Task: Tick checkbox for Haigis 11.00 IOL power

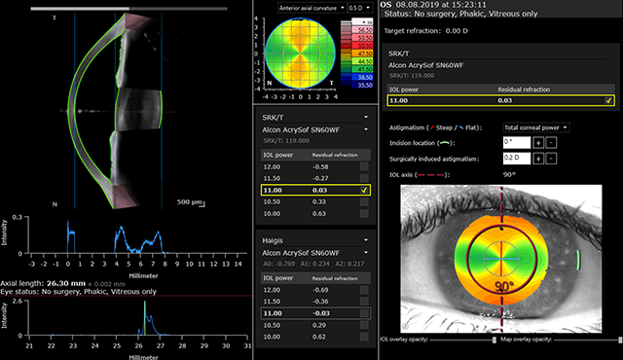Action: 364,313
